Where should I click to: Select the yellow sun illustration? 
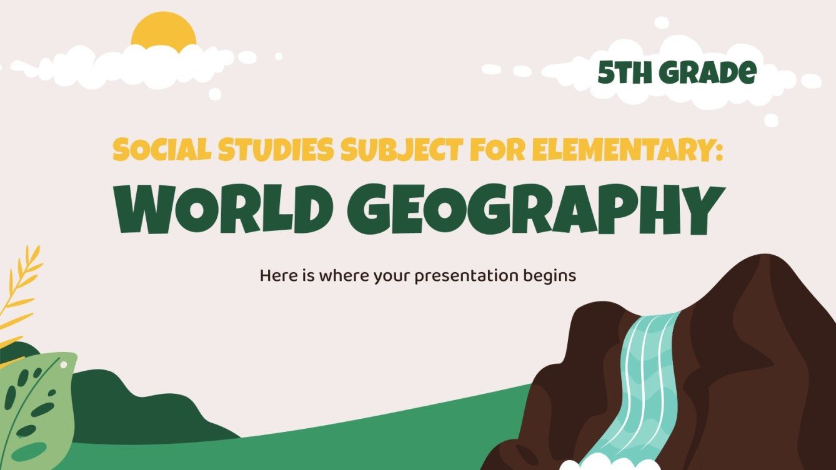click(164, 28)
